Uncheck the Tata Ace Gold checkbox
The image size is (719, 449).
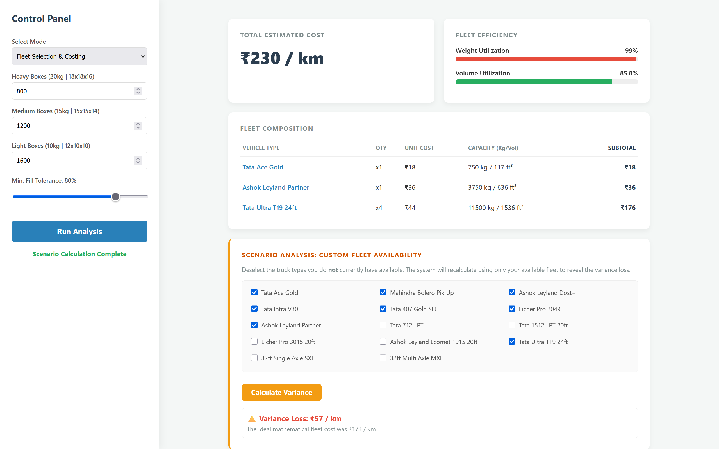254,292
